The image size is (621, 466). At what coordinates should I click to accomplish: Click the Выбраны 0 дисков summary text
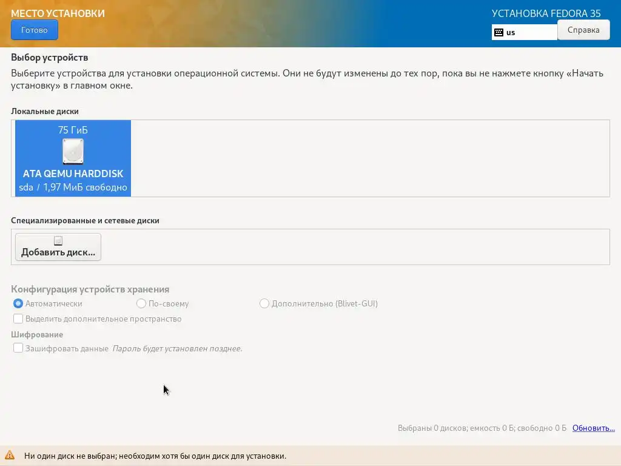(x=482, y=428)
